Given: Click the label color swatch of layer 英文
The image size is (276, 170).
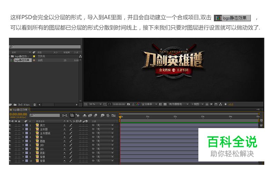Looking at the screenshot, I should pyautogui.click(x=27, y=125).
